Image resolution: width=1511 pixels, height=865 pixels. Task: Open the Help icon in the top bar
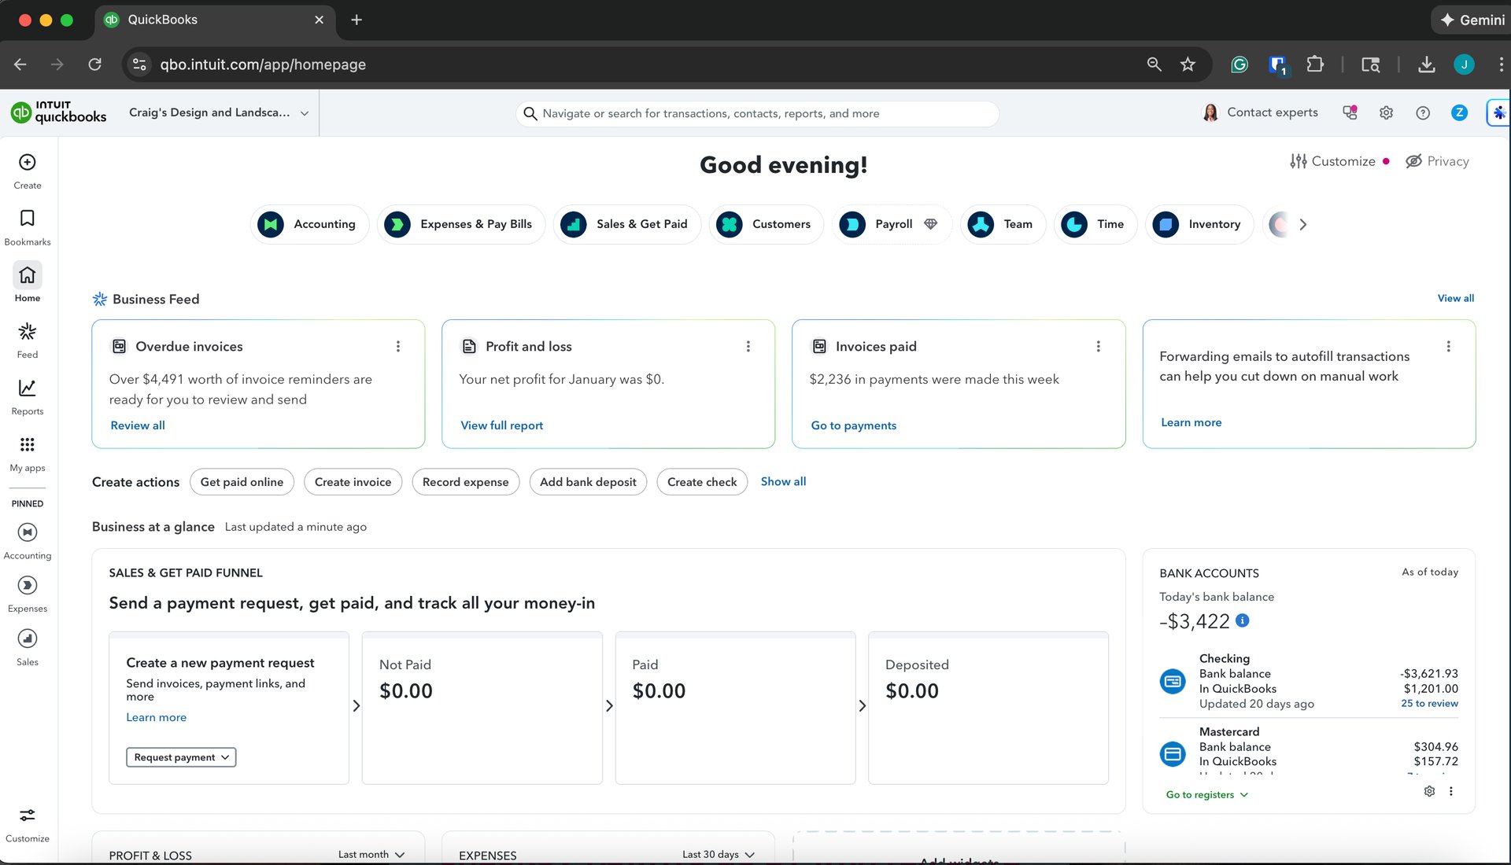pos(1422,112)
